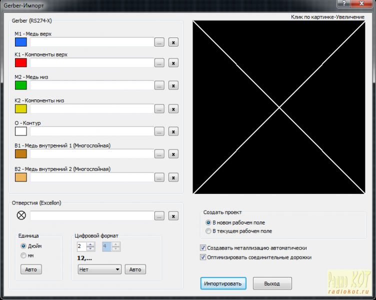The width and height of the screenshot is (376, 300).
Task: Close the Gerber-Импорт dialog
Action: pyautogui.click(x=361, y=3)
